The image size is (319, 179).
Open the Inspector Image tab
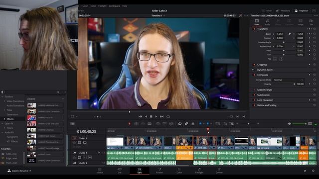click(301, 22)
